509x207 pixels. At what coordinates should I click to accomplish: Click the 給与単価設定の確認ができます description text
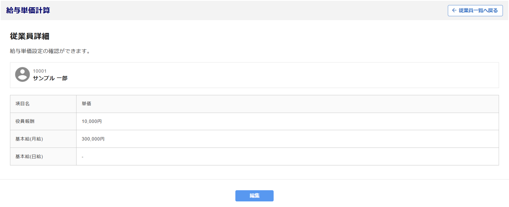[50, 51]
